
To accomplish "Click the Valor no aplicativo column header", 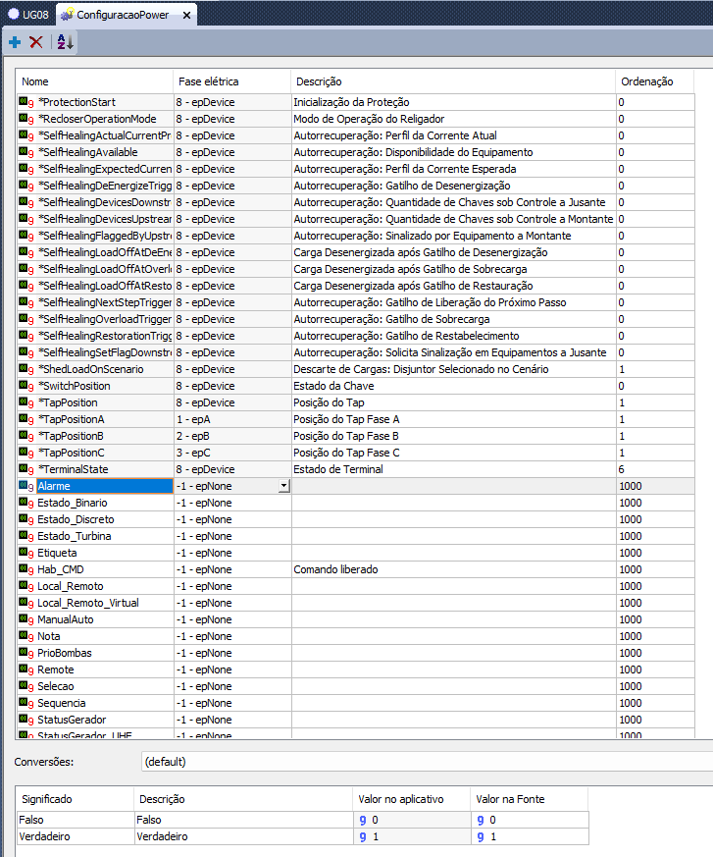I will (x=411, y=799).
